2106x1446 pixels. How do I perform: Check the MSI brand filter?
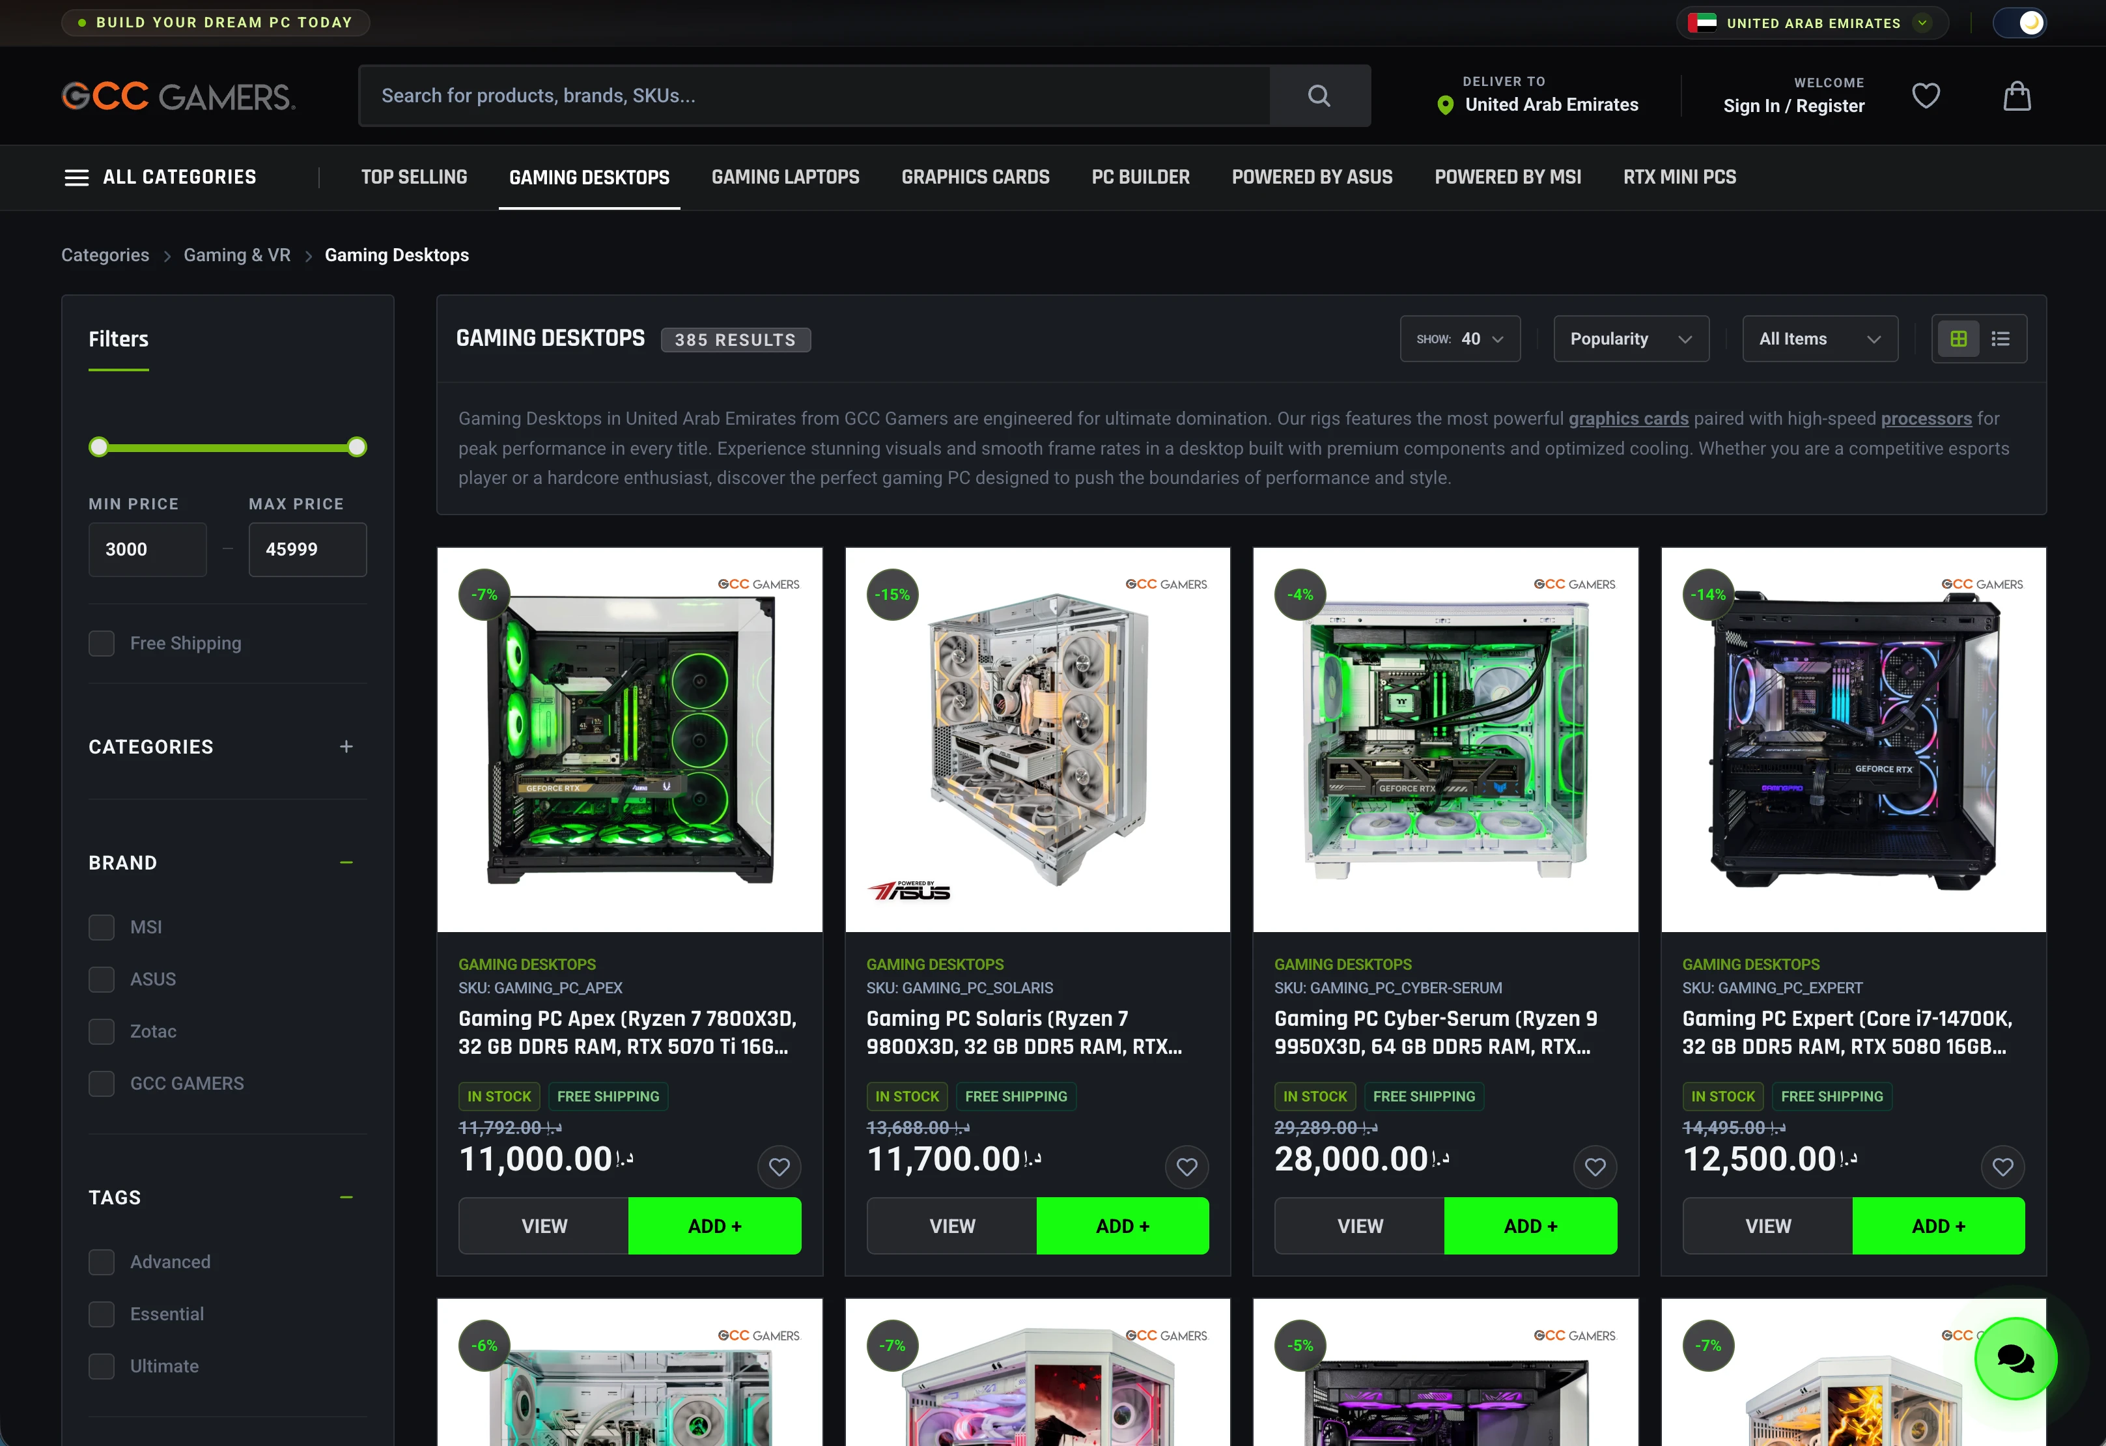(x=102, y=928)
